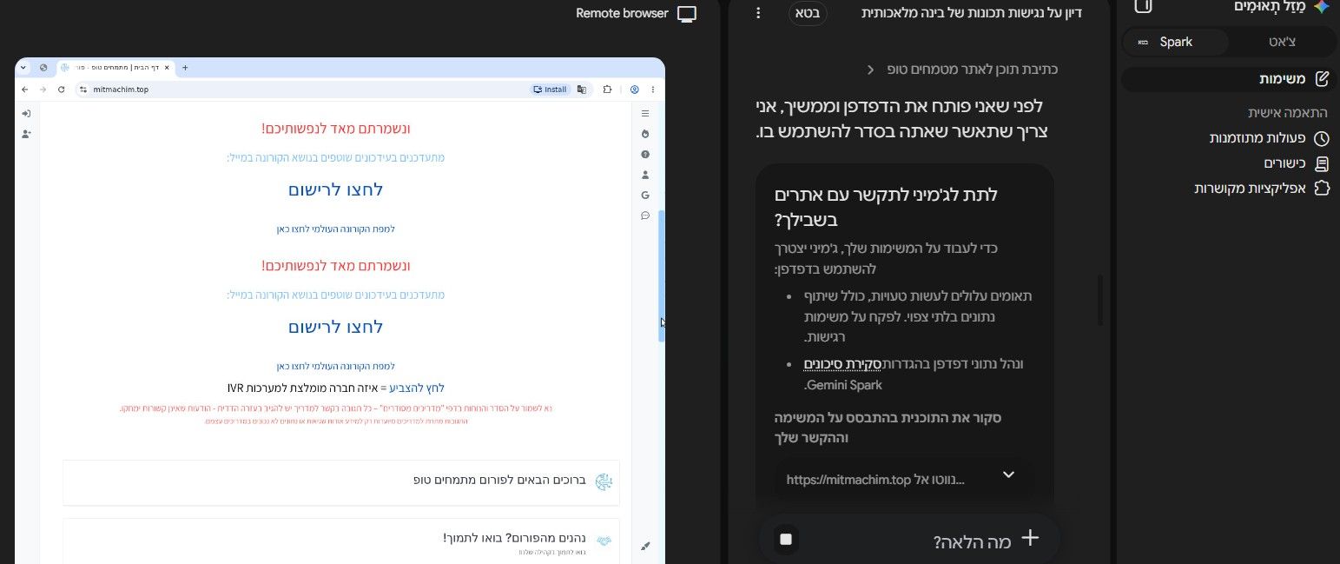Image resolution: width=1340 pixels, height=564 pixels.
Task: Expand the 'כתיבת תוכן לאתר מטמחים טופ' step
Action: [964, 70]
